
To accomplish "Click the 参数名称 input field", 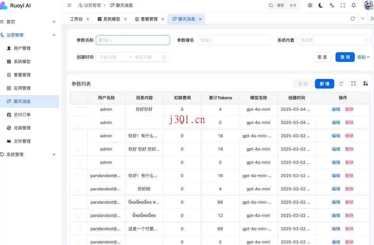I will [x=133, y=40].
